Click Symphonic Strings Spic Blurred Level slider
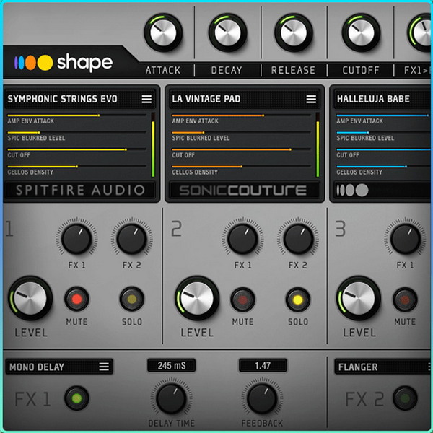Screen dimensions: 433x433 pos(76,132)
